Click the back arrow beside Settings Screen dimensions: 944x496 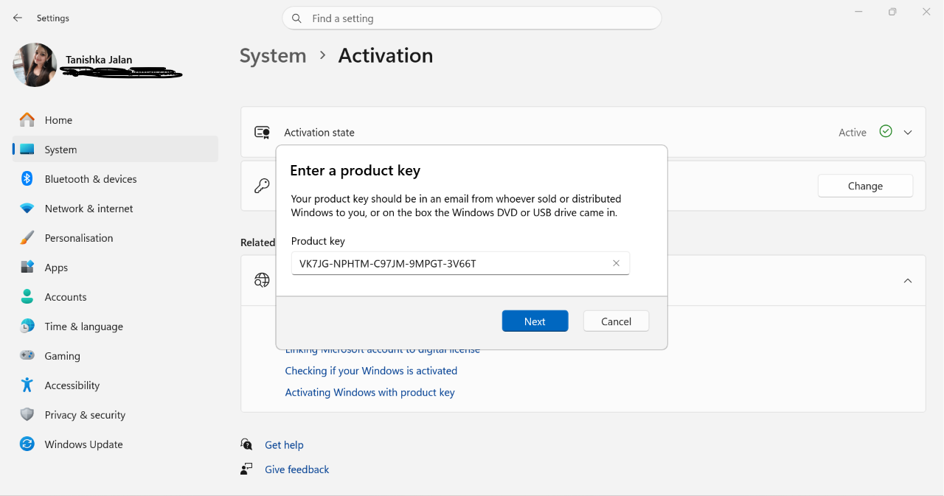click(x=18, y=18)
